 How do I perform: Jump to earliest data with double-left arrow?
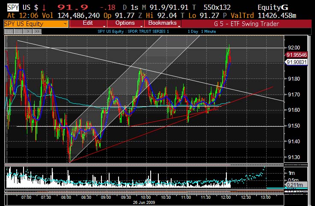(9, 32)
